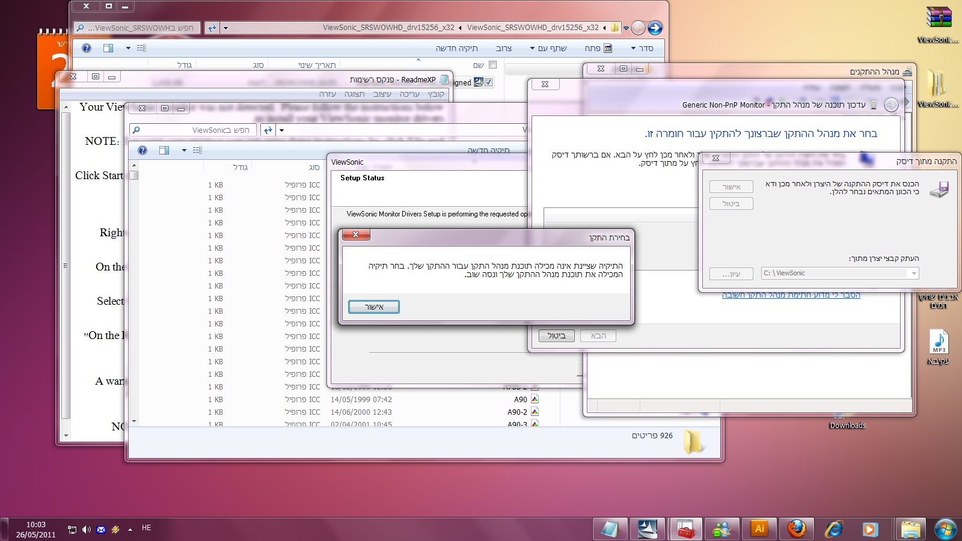Click the help icon in ViewSonic_SRSWOWHD Explorer toolbar
Screen dimensions: 962x541
87,48
